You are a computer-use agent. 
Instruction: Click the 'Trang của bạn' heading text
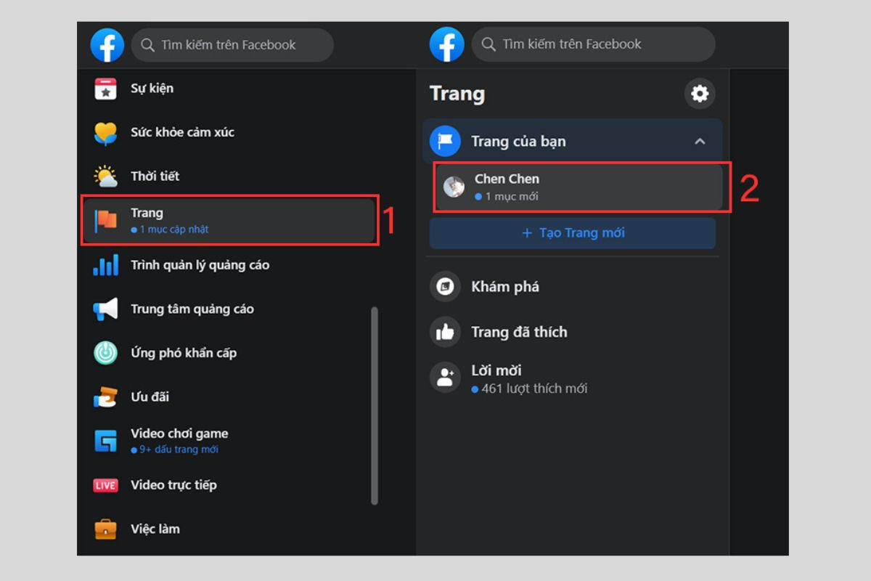(518, 142)
